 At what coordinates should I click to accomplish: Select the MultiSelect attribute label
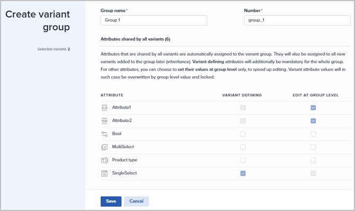123,146
